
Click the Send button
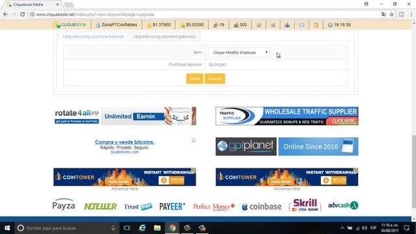tap(195, 79)
